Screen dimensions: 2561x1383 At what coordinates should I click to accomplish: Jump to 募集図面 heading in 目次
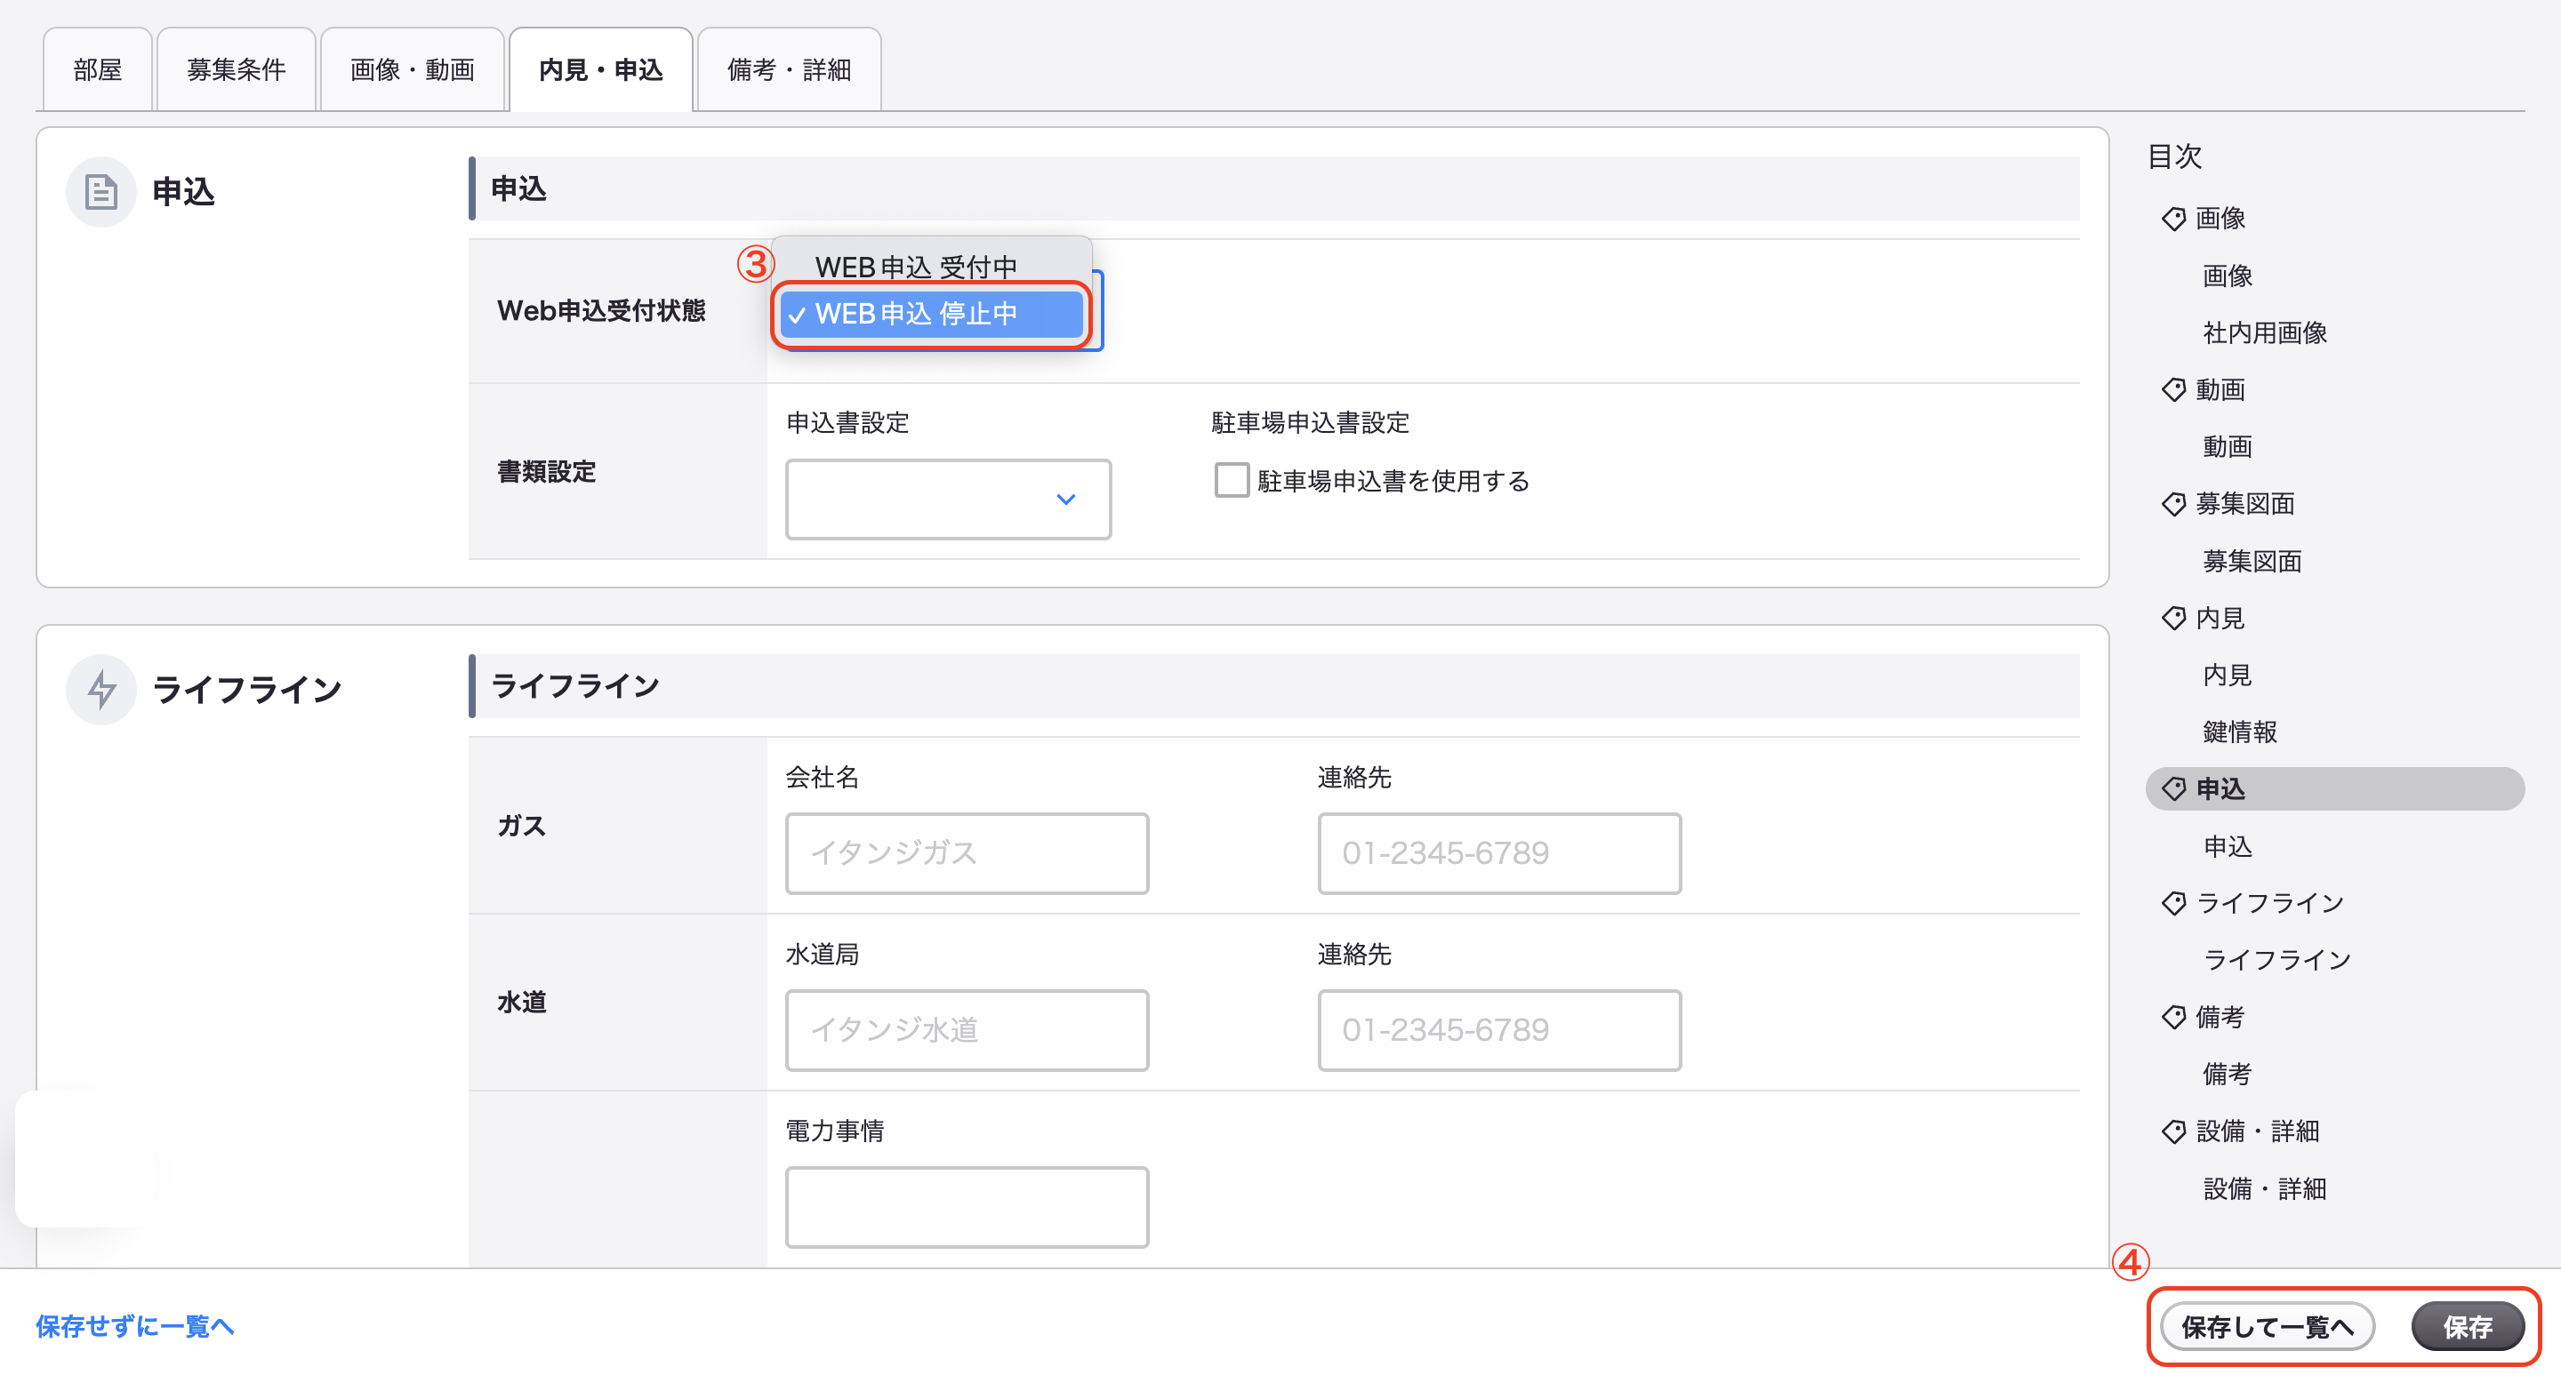(x=2246, y=504)
